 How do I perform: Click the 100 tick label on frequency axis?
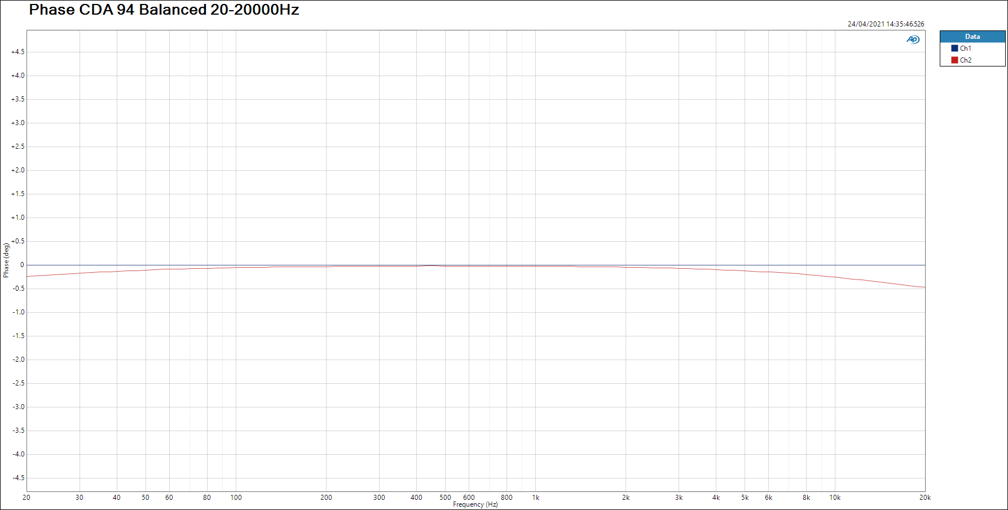click(236, 498)
